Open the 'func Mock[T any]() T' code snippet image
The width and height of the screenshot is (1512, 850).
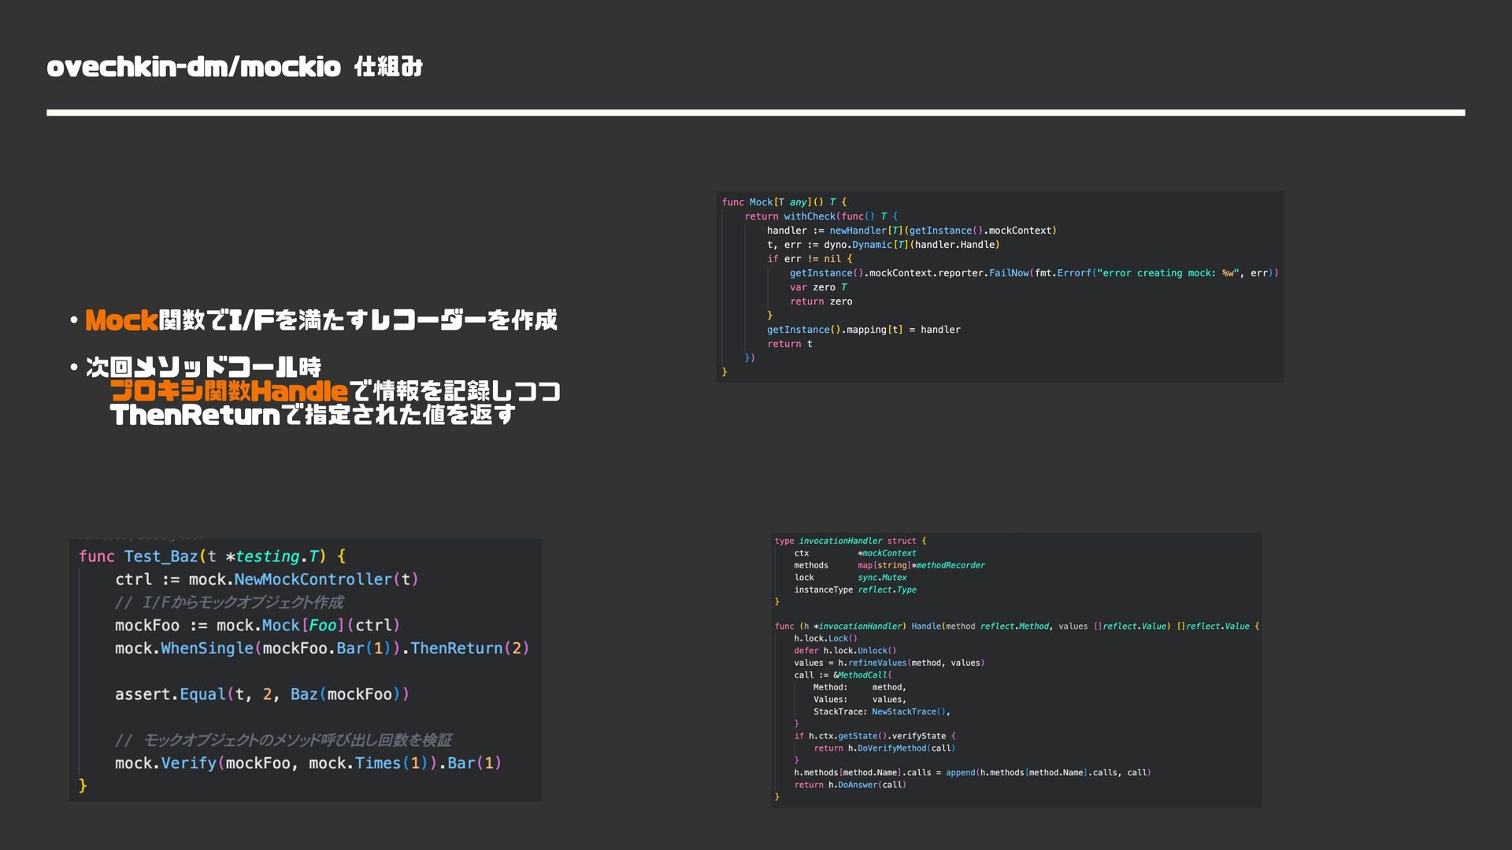999,286
